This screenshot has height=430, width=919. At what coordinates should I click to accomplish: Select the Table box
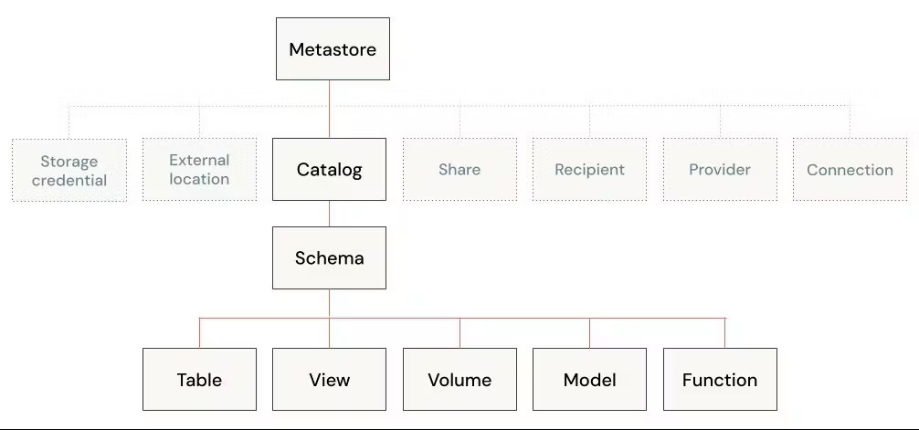pos(199,379)
